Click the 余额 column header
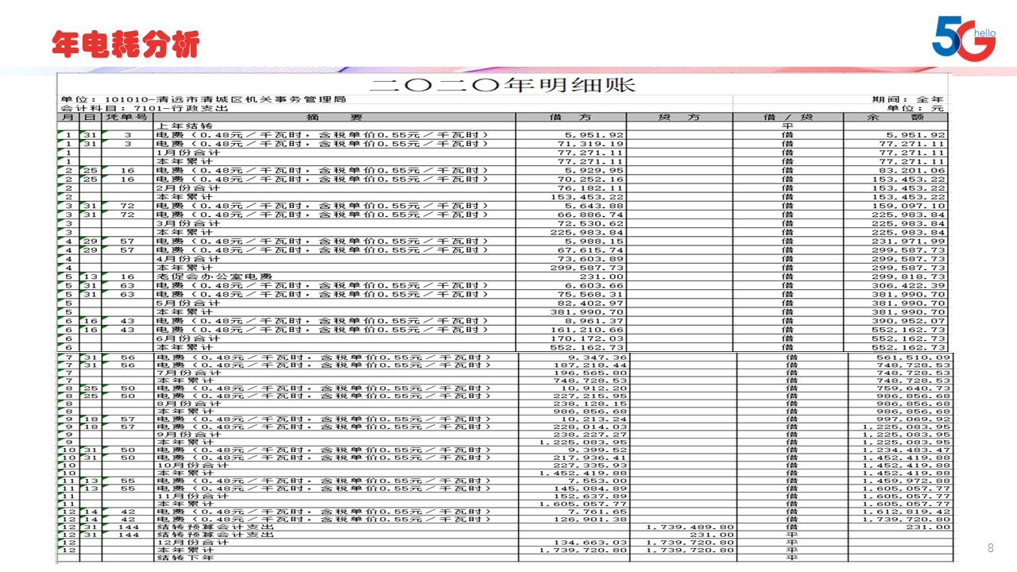 (x=895, y=117)
